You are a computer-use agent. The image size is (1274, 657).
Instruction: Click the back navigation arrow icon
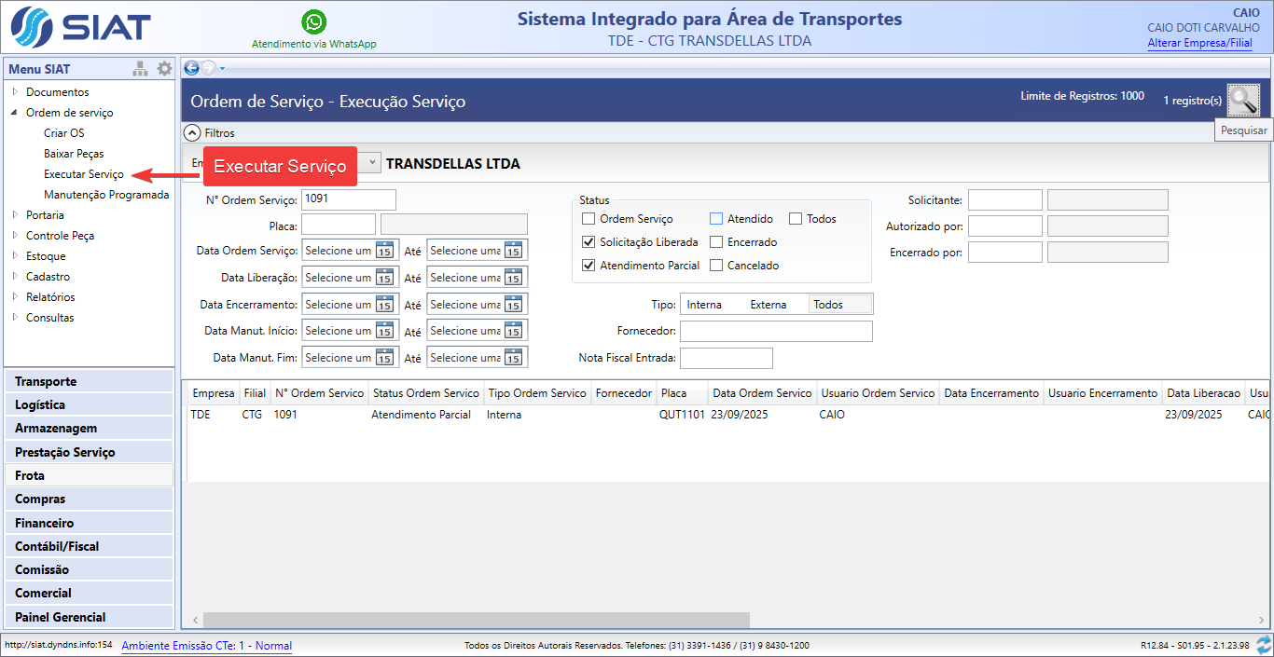pyautogui.click(x=191, y=68)
